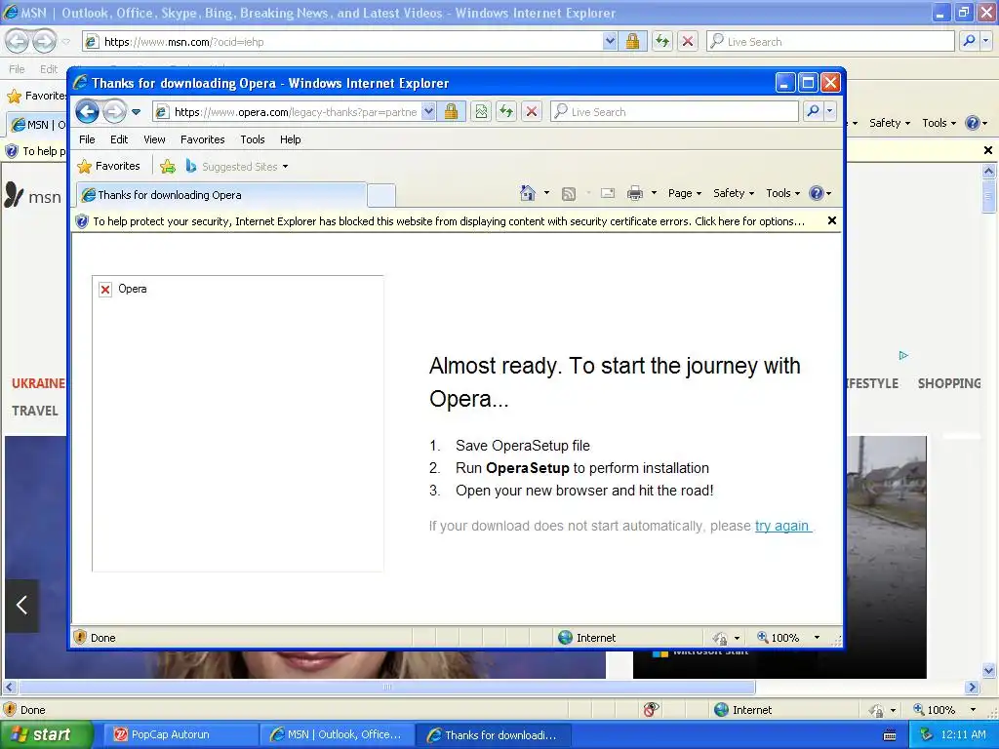
Task: Add page to Favorites bar
Action: click(x=168, y=166)
